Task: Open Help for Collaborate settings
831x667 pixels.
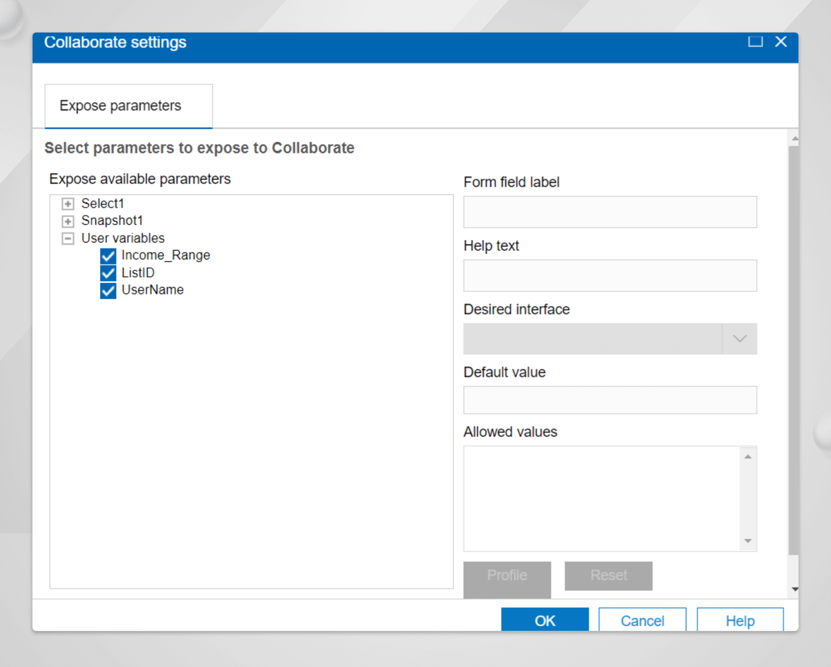Action: pyautogui.click(x=740, y=620)
